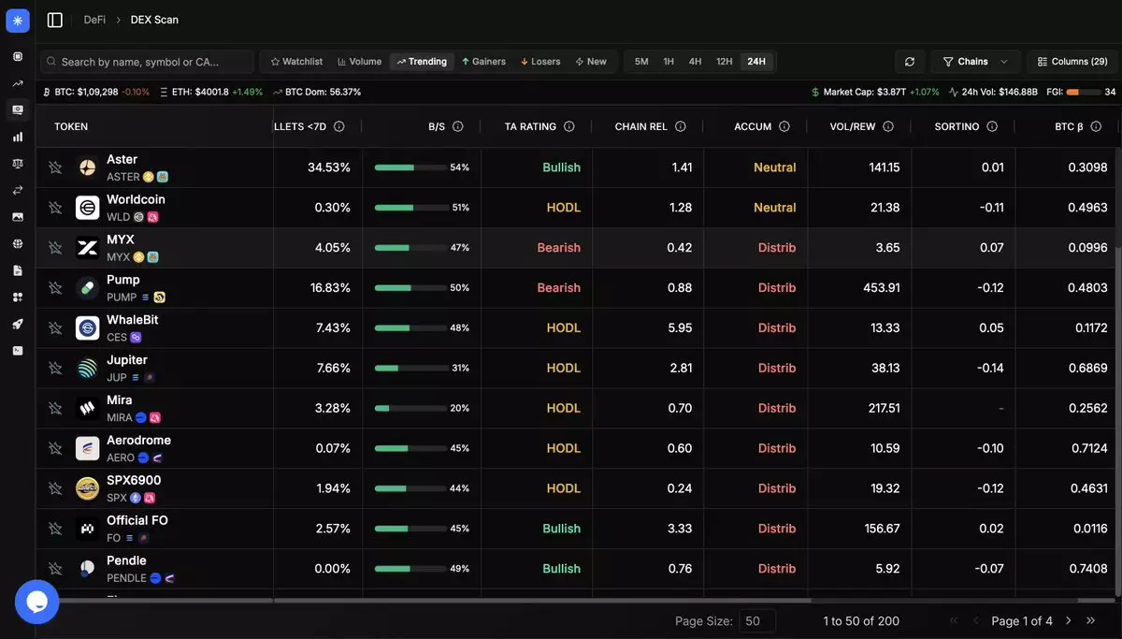1122x639 pixels.
Task: Click the swap arrows icon in sidebar
Action: pos(18,190)
